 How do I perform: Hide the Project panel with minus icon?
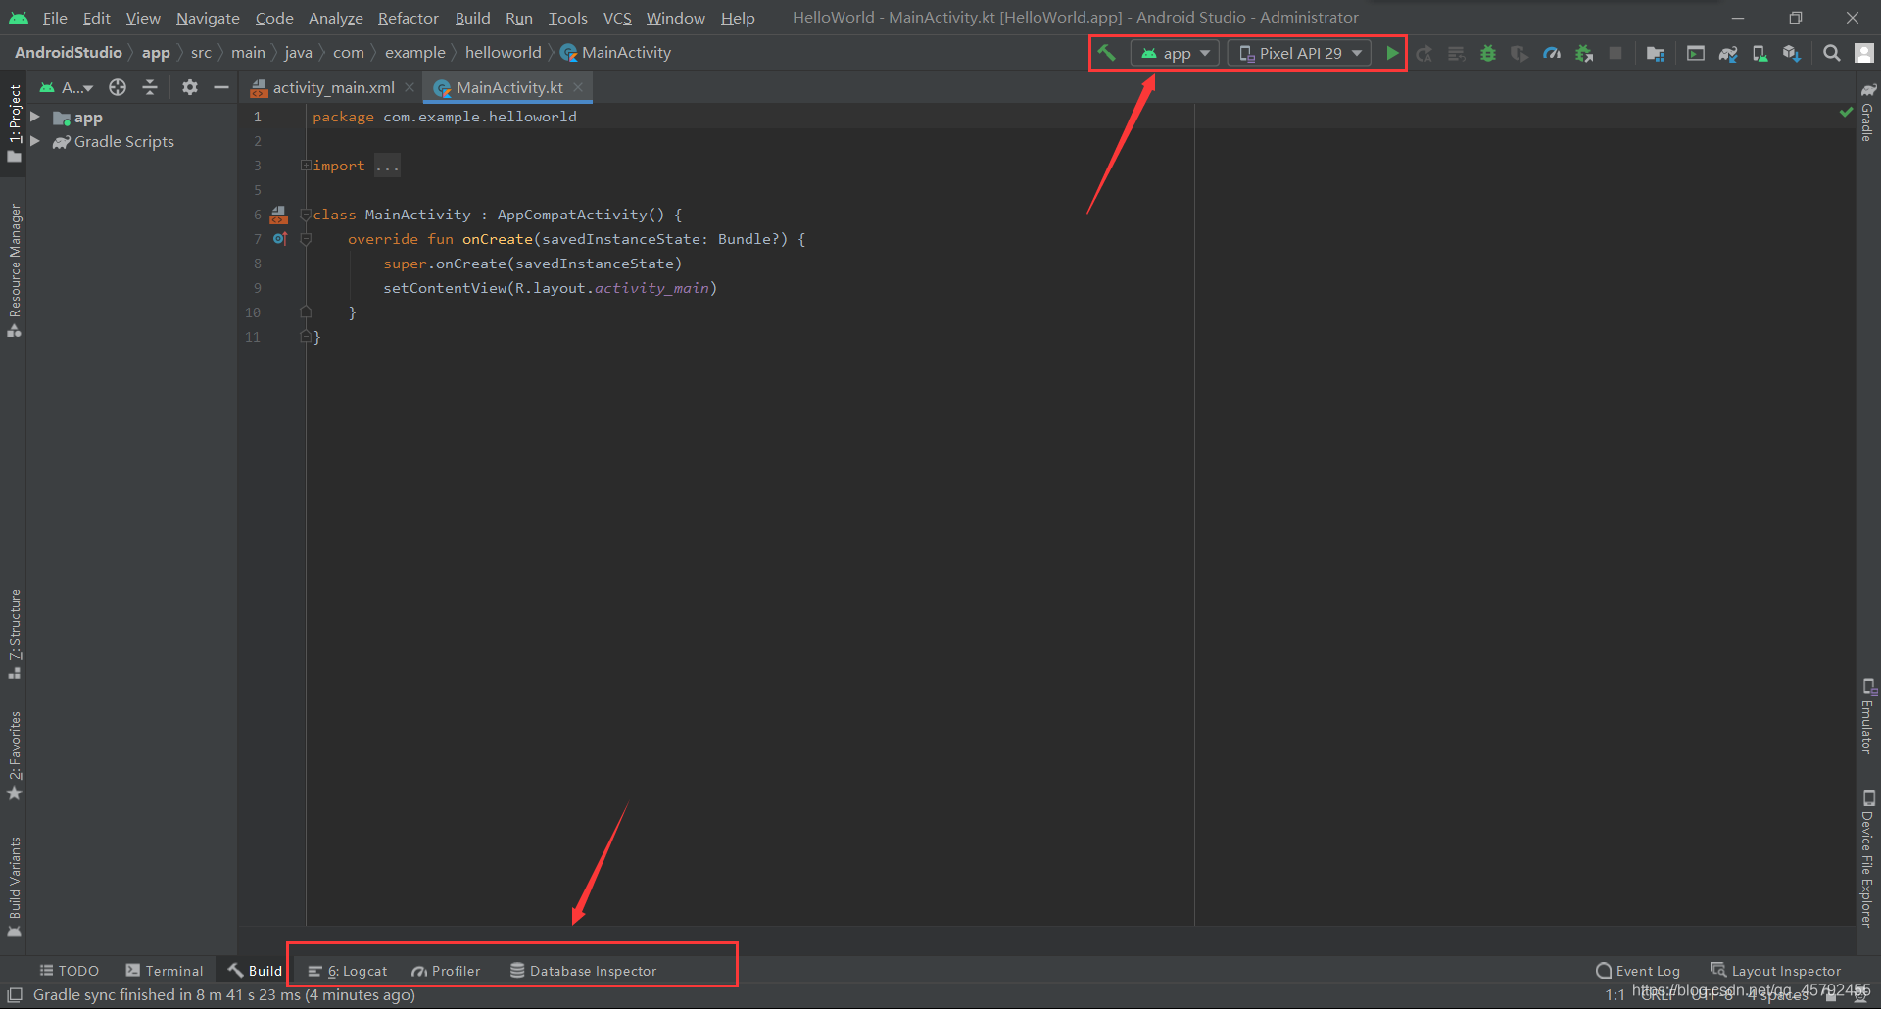coord(221,87)
